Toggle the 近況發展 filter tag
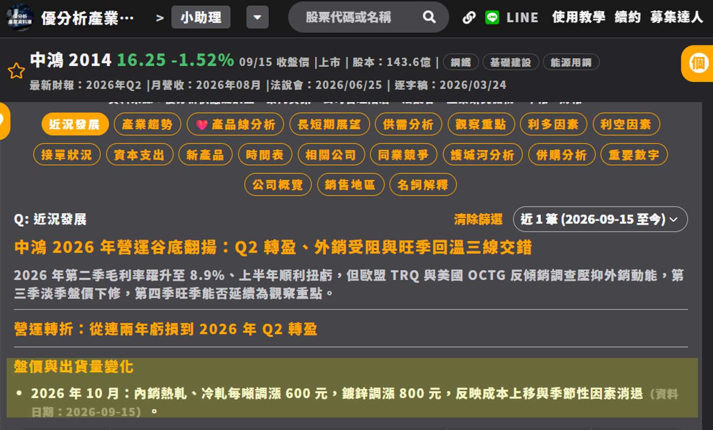The width and height of the screenshot is (713, 430). (75, 125)
